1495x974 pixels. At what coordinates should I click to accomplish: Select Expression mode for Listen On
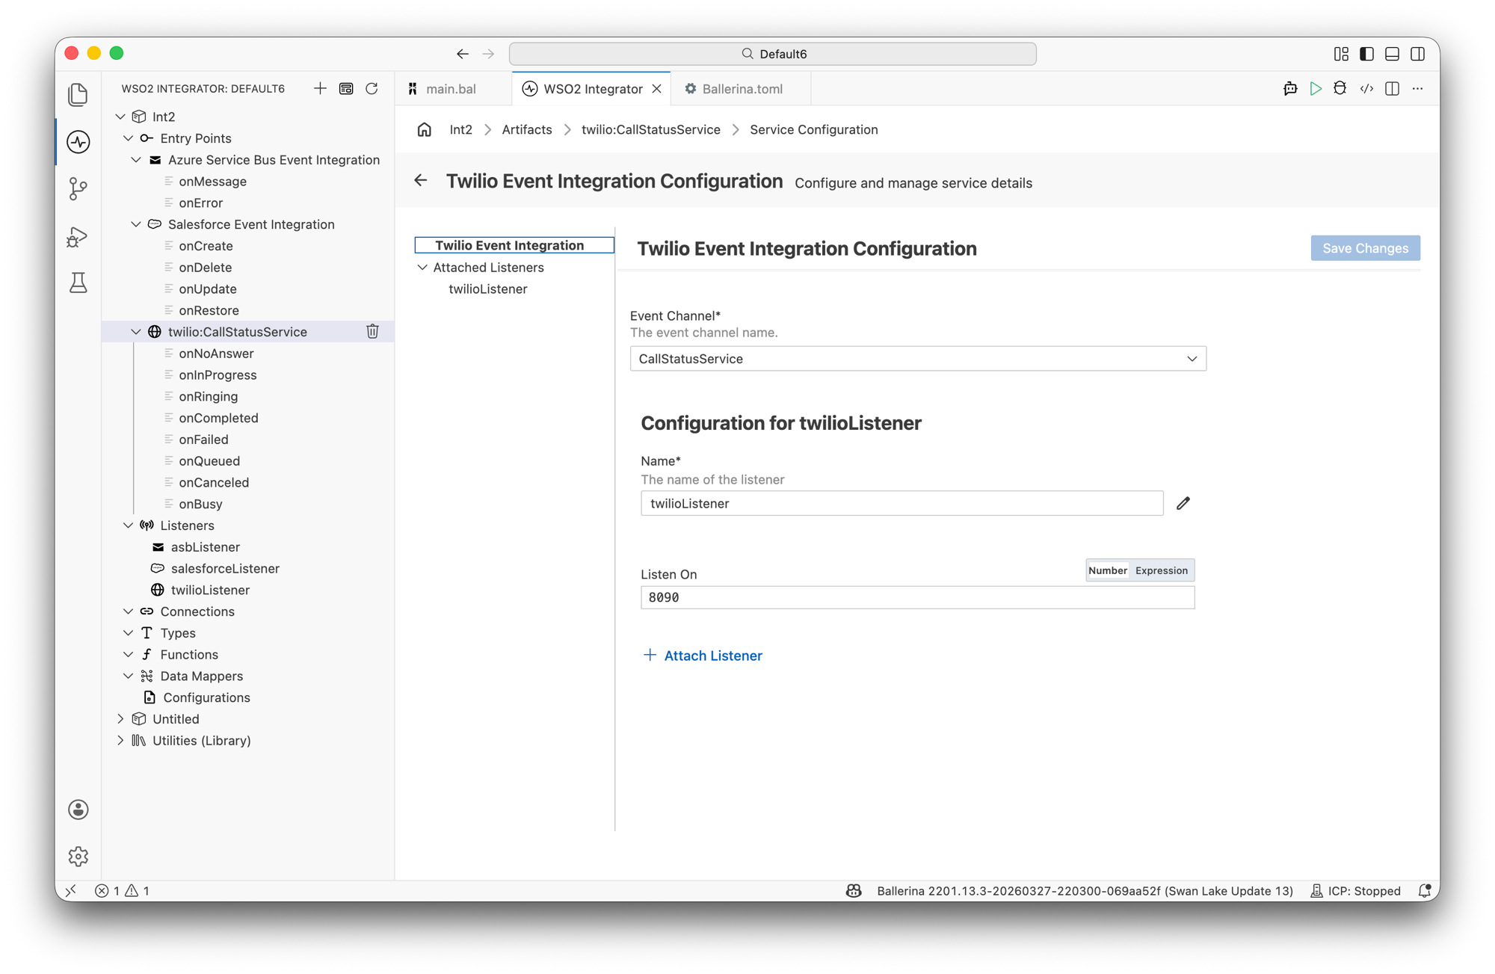pos(1161,570)
